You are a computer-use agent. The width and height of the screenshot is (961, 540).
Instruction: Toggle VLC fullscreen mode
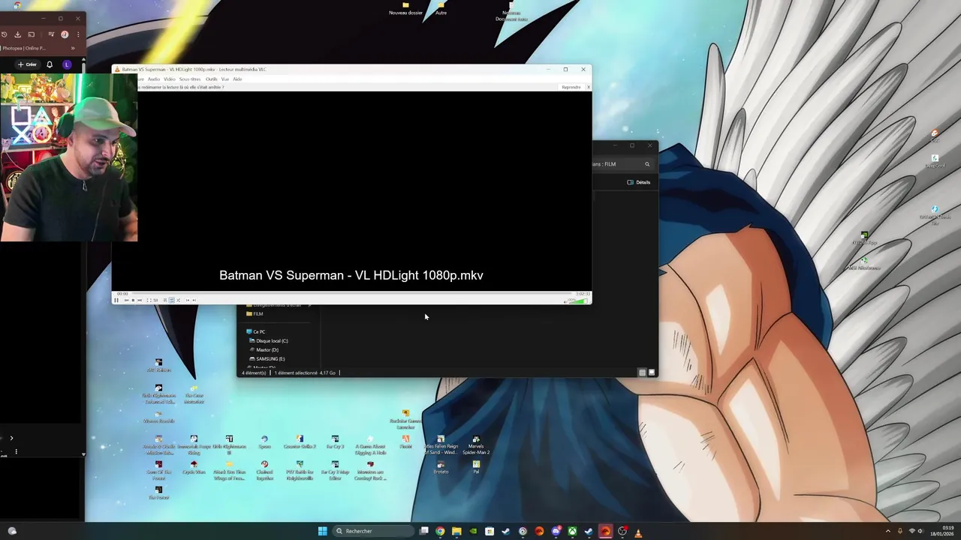[149, 300]
